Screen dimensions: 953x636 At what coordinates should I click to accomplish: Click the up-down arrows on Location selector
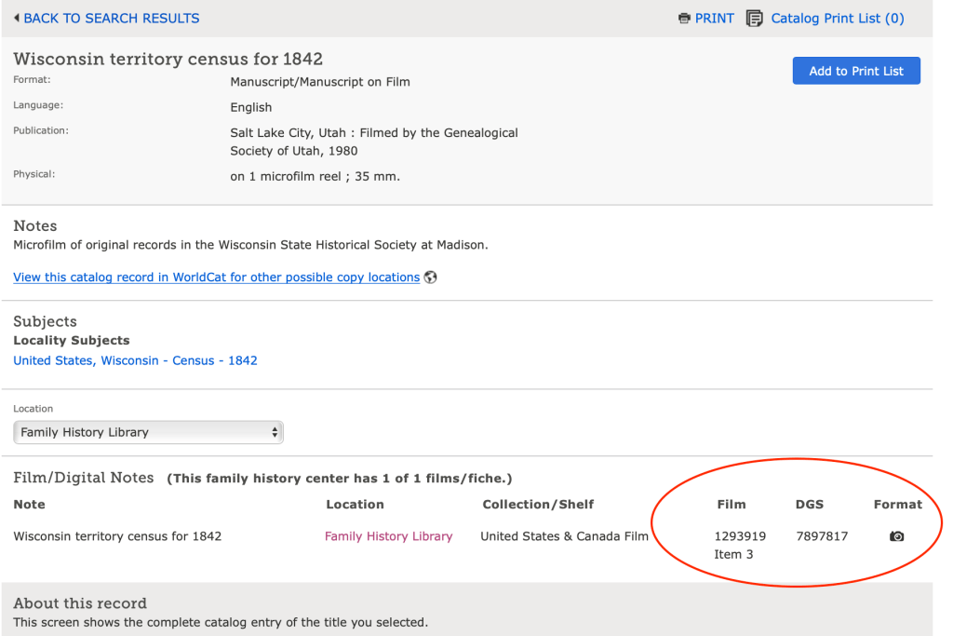[x=274, y=432]
